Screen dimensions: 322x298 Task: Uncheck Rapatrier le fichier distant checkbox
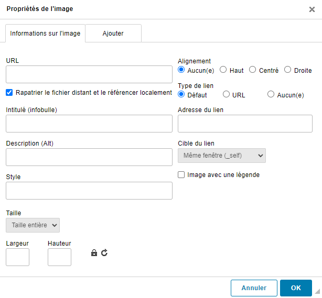tap(9, 93)
